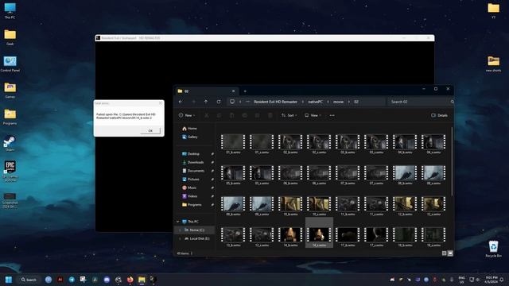Click the PC icon in address bar
The height and width of the screenshot is (286, 509).
click(231, 102)
